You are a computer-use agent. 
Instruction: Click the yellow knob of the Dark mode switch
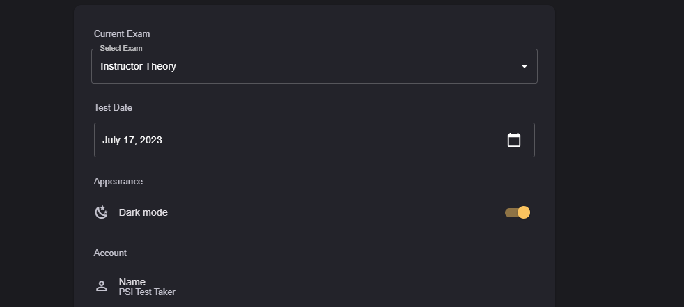pyautogui.click(x=524, y=212)
